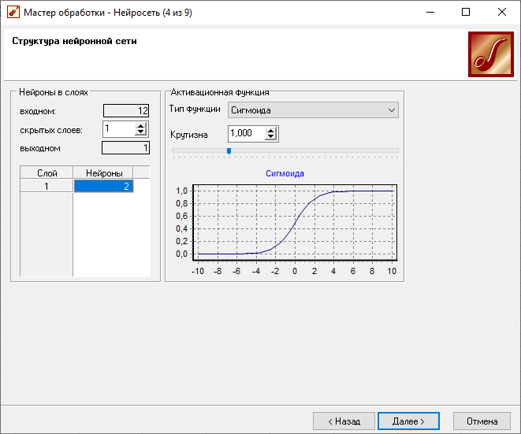Minimize the wizard window

[x=430, y=13]
